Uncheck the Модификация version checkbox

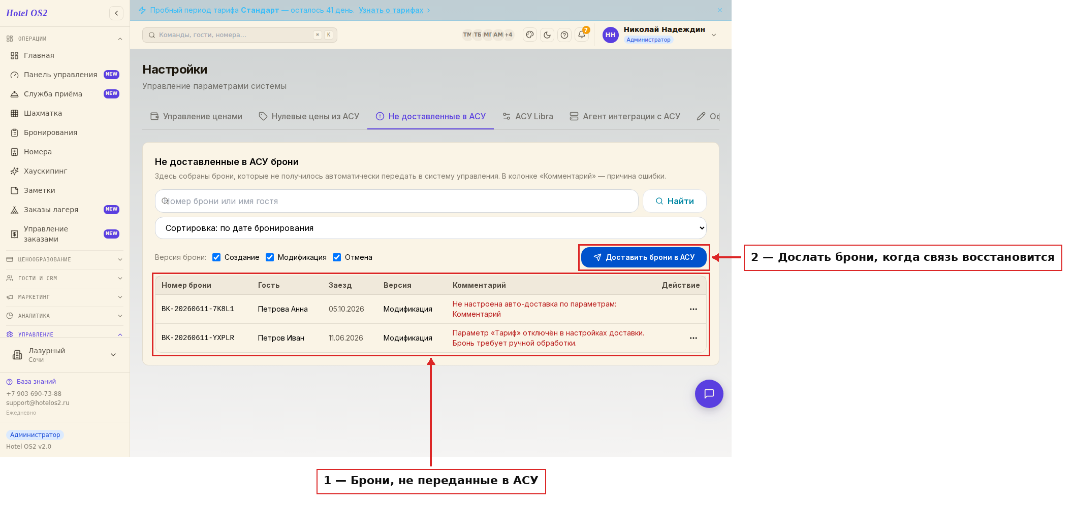tap(270, 257)
